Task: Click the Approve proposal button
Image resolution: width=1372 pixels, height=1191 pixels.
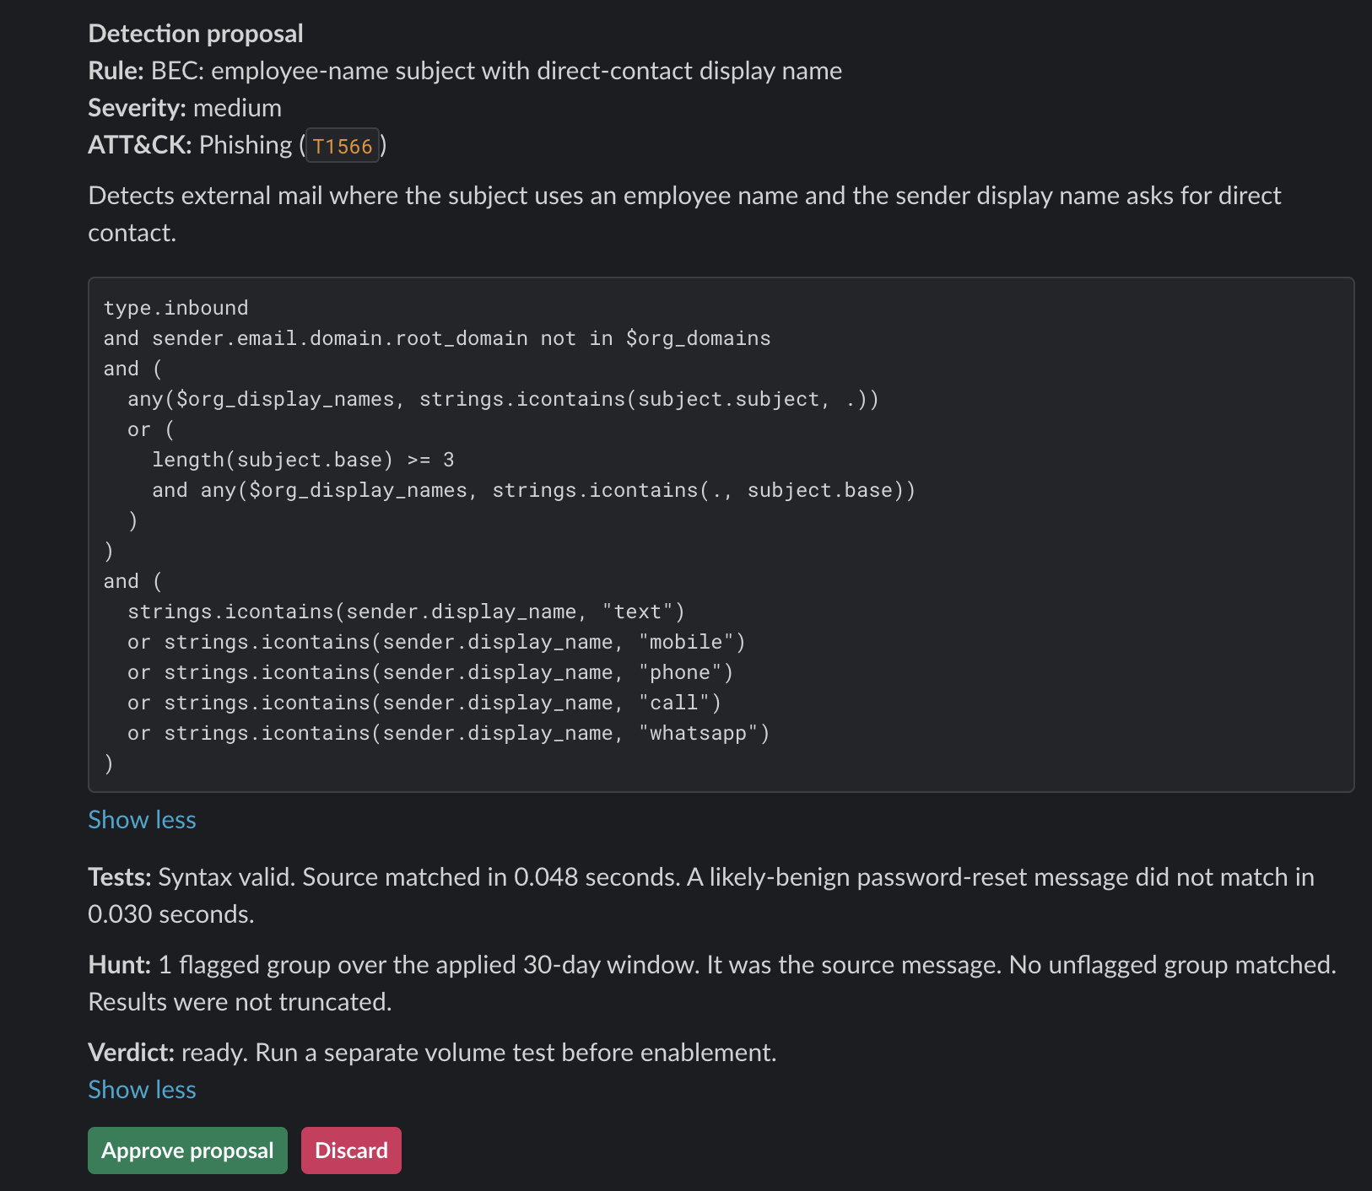Action: click(187, 1151)
